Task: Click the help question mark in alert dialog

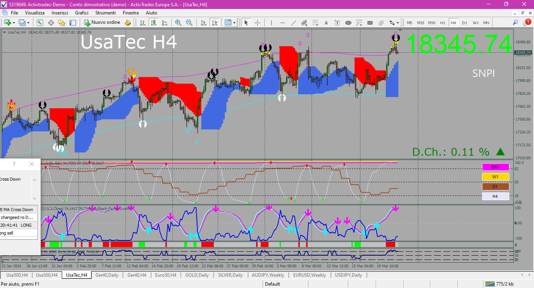Action: click(x=14, y=164)
